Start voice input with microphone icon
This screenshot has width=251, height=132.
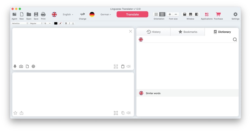(x=15, y=66)
